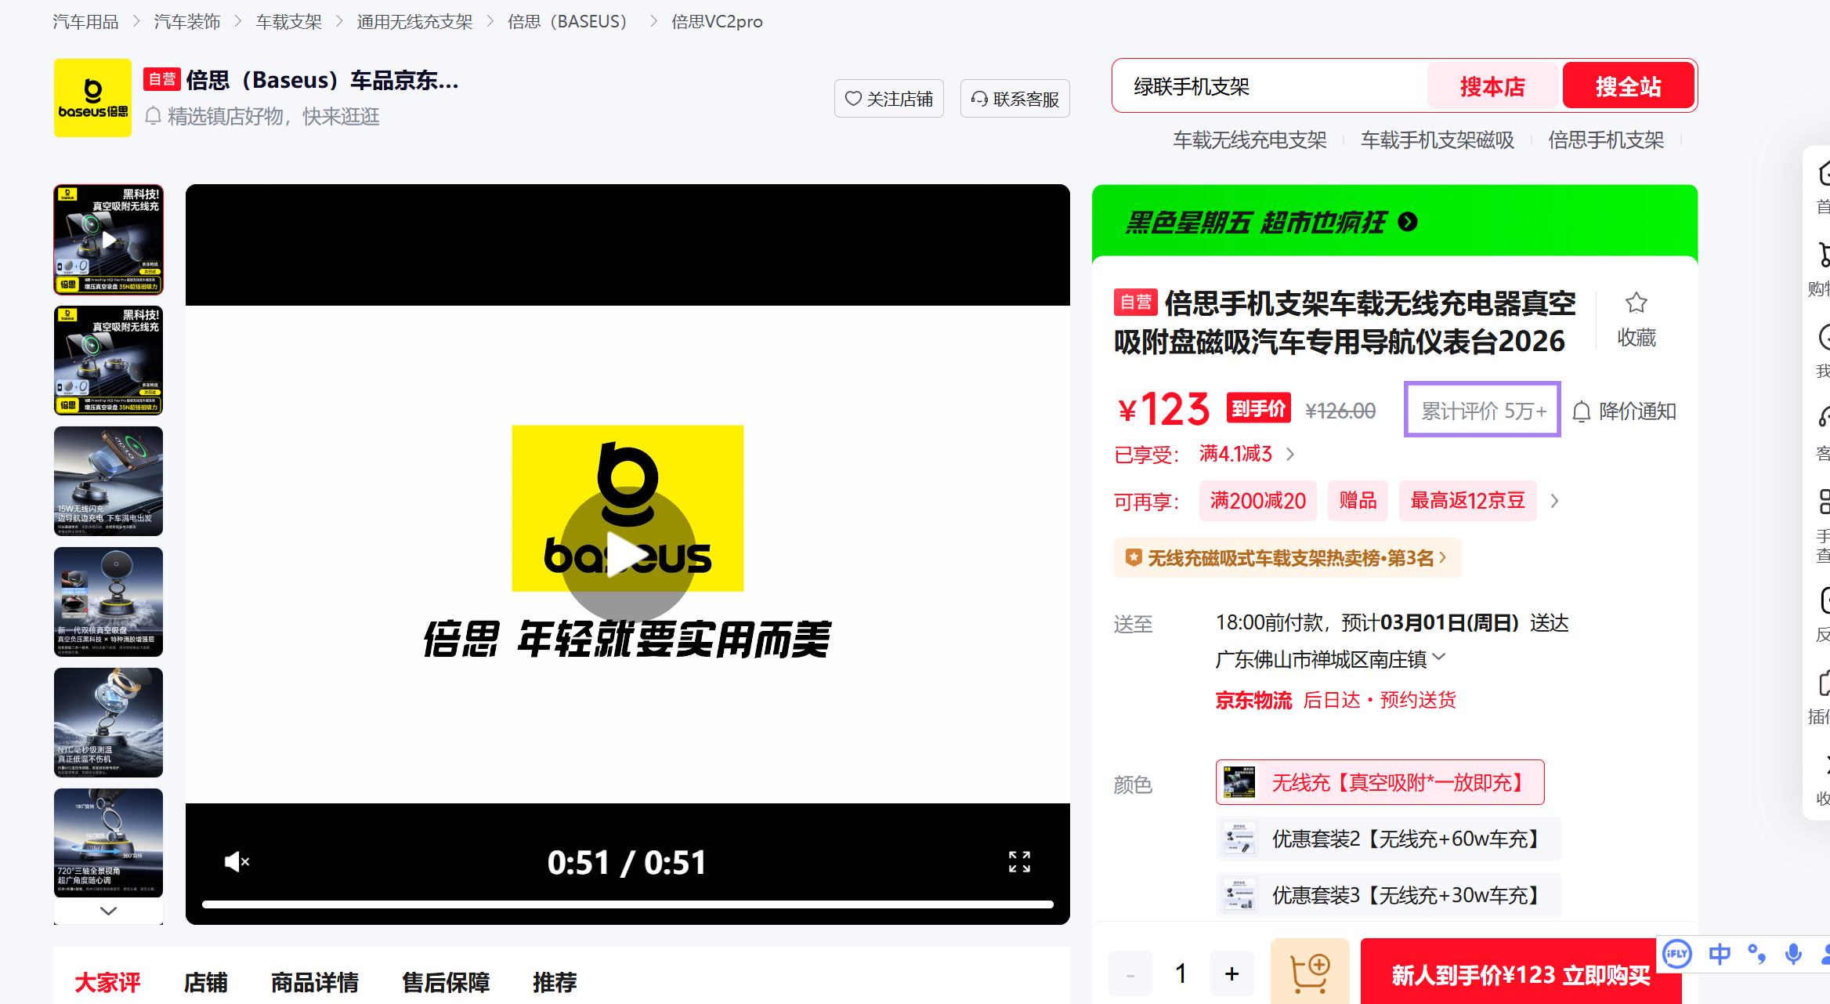
Task: Click the Baseus store logo
Action: tap(92, 99)
